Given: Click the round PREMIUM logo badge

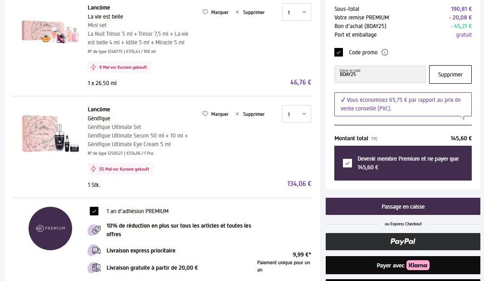Looking at the screenshot, I should 50,229.
